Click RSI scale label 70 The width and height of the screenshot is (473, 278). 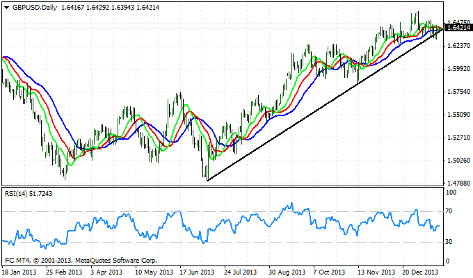pos(449,211)
